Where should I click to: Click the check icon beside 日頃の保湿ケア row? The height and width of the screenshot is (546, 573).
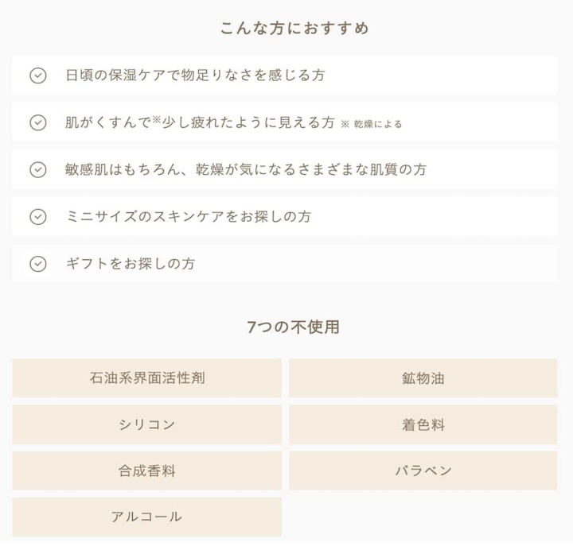[37, 76]
